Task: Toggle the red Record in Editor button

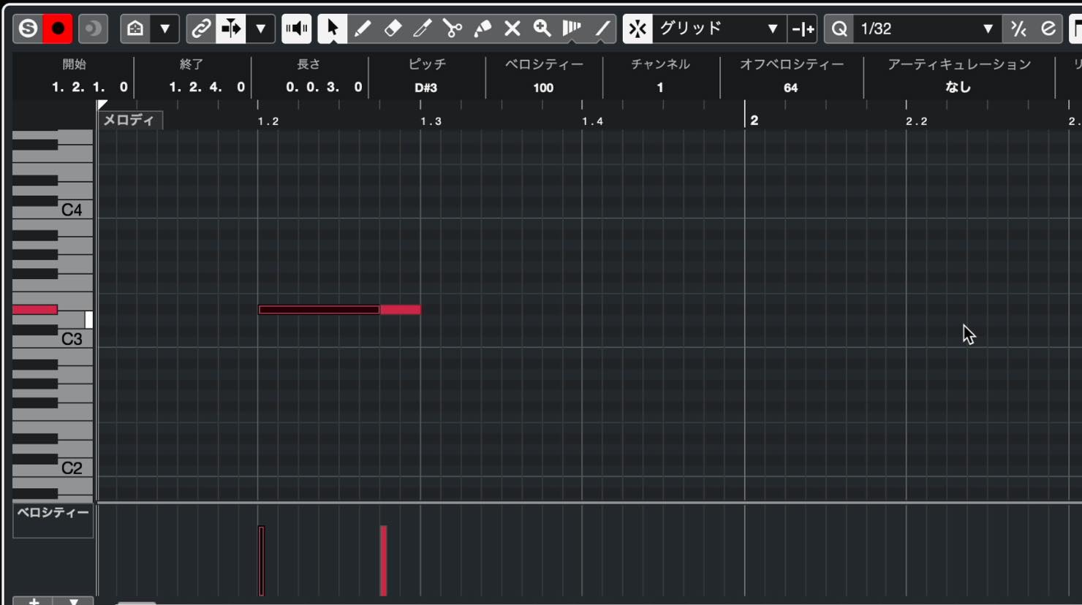Action: pos(58,28)
